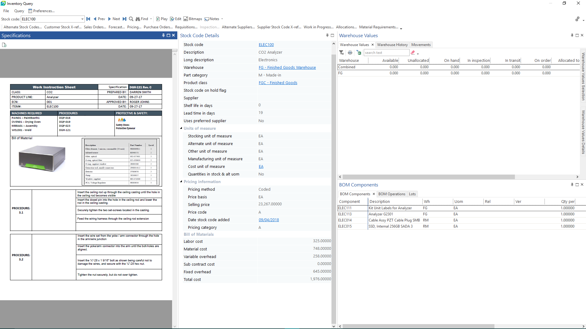Open the BOM Operations tab
The image size is (586, 329).
coord(392,194)
